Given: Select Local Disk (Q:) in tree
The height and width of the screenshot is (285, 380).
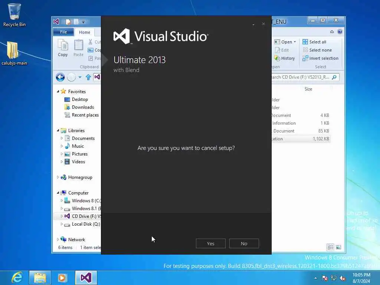Looking at the screenshot, I should click(86, 224).
